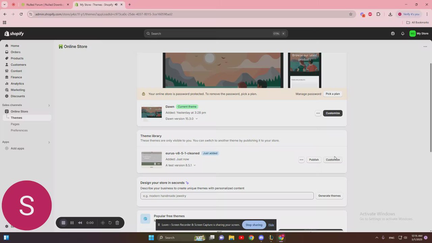
Task: Open Products in the sidebar
Action: click(17, 58)
